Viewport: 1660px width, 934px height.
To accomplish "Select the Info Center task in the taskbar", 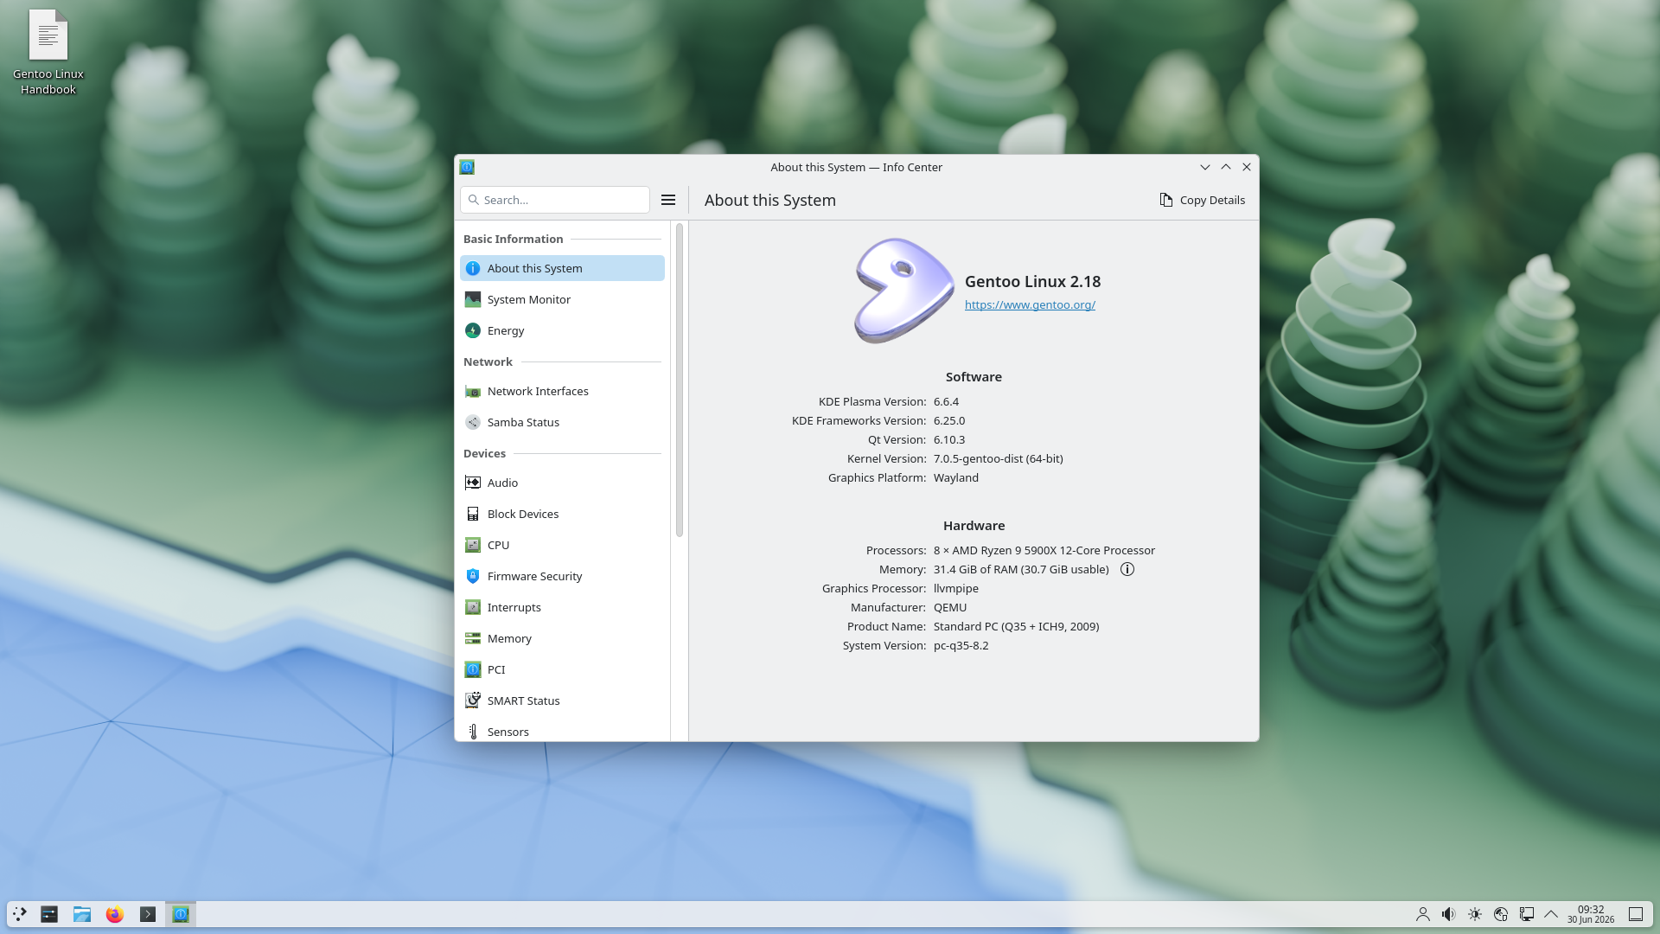I will tap(181, 914).
